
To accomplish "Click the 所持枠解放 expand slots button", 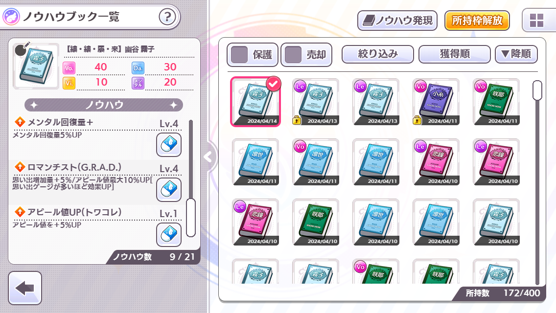I will tap(477, 21).
